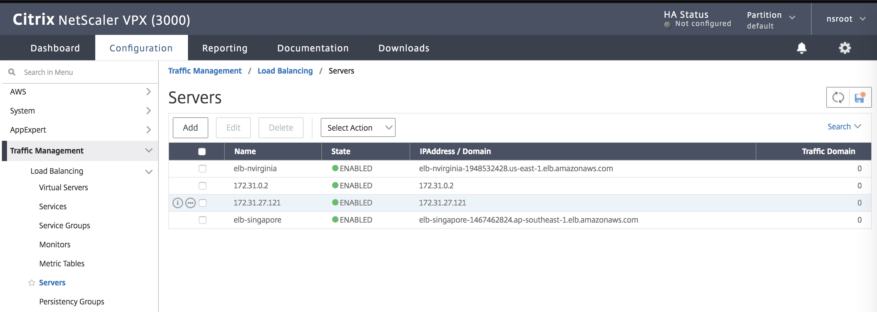Follow the Load Balancing breadcrumb link

(x=285, y=71)
